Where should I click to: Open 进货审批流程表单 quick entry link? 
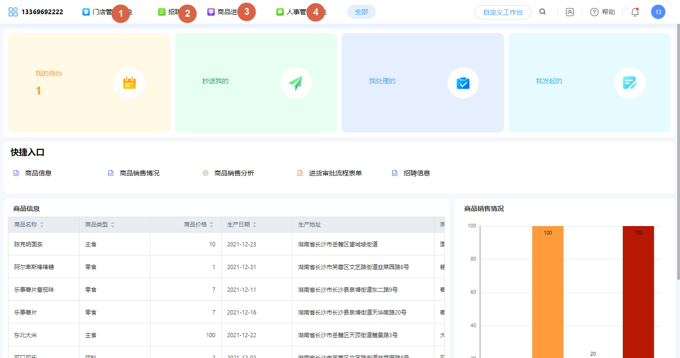(x=335, y=173)
